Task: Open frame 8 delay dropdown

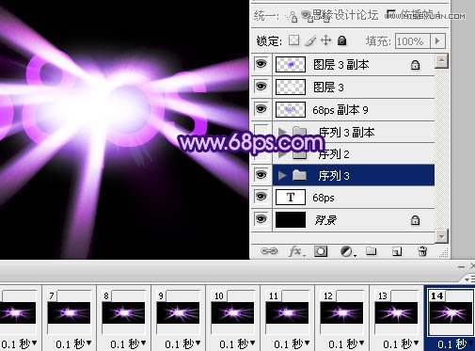Action: (143, 343)
